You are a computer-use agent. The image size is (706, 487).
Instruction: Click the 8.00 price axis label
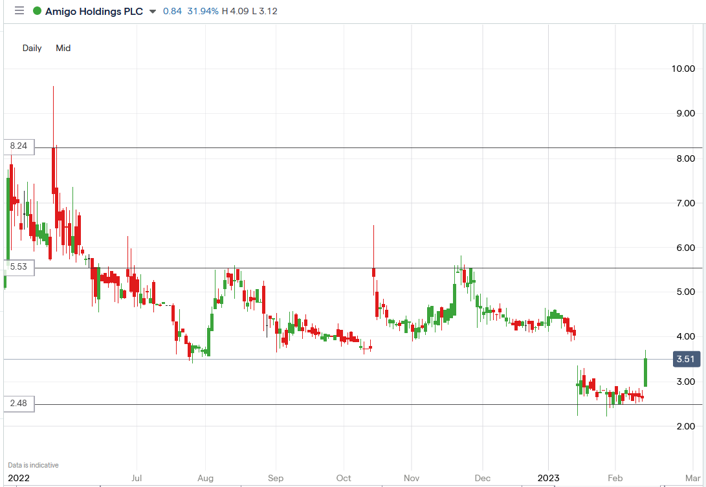(685, 158)
